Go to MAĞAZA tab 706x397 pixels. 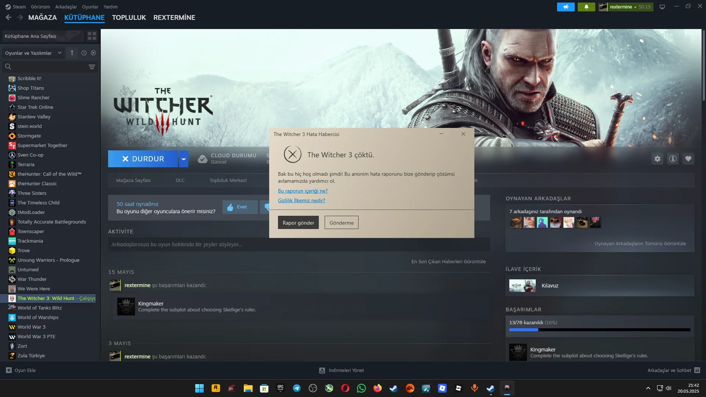click(43, 17)
